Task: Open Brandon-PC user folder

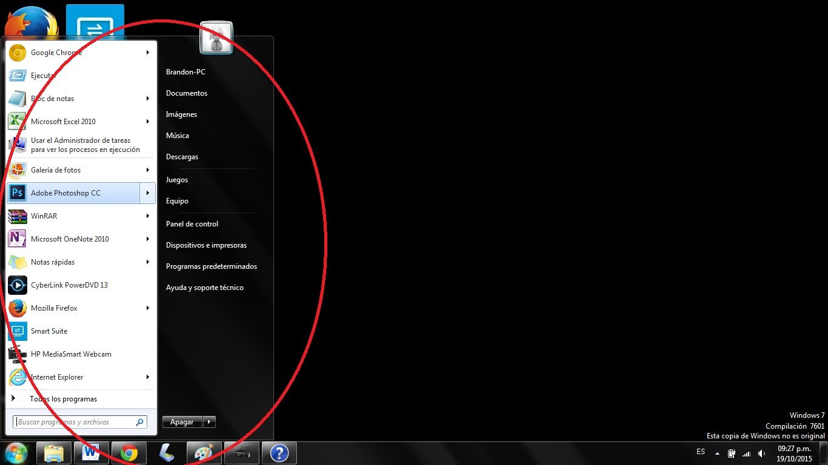Action: [x=185, y=72]
